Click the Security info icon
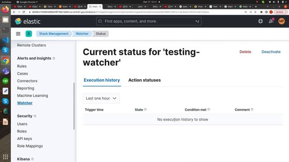Viewport: 289px width, 162px height. click(x=35, y=116)
